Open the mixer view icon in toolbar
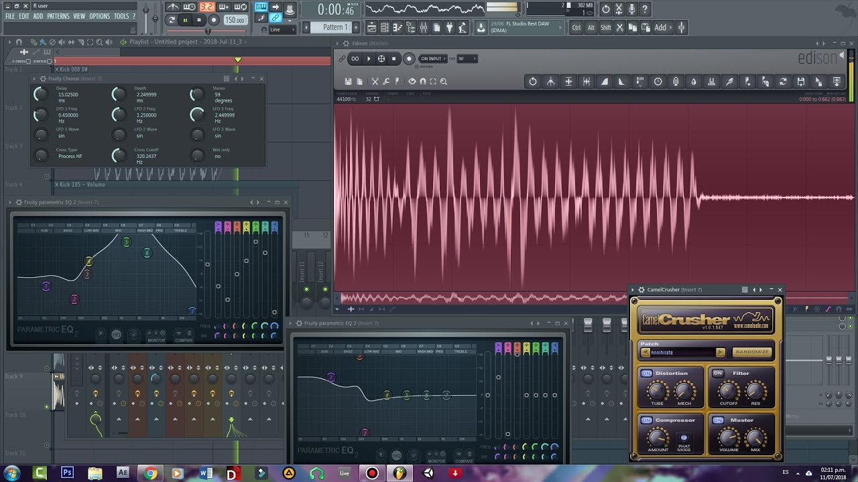 pos(423,27)
